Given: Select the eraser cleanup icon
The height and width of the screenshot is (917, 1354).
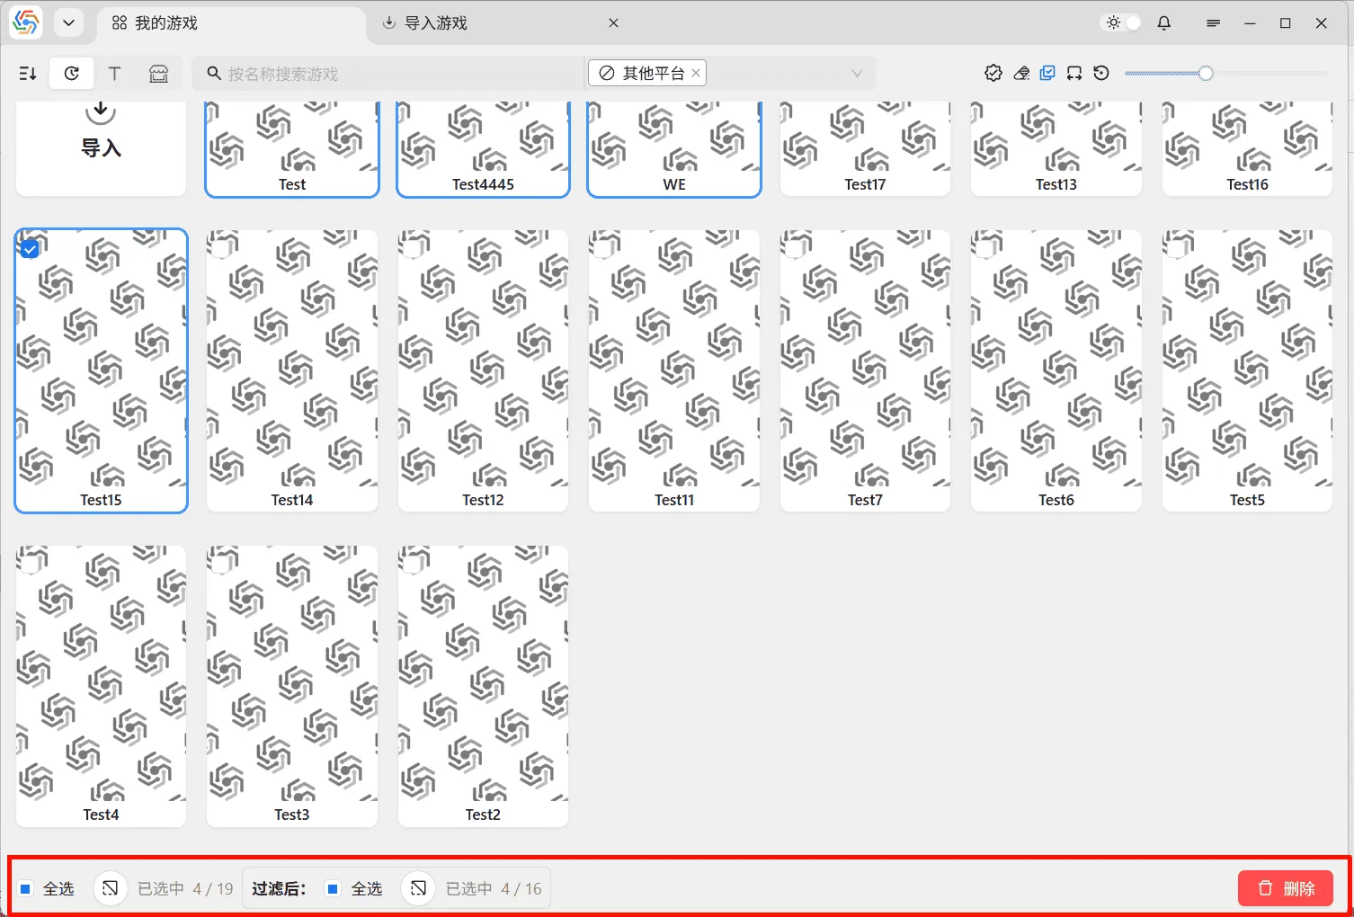Looking at the screenshot, I should 1021,73.
